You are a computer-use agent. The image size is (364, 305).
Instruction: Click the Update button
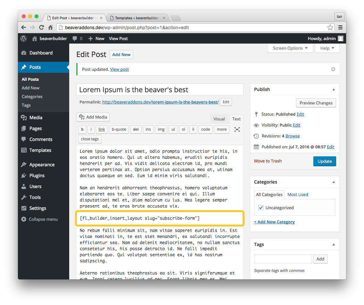click(x=325, y=161)
